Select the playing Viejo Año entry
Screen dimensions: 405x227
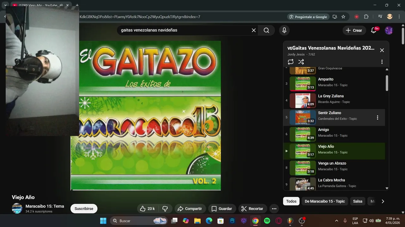(x=334, y=151)
